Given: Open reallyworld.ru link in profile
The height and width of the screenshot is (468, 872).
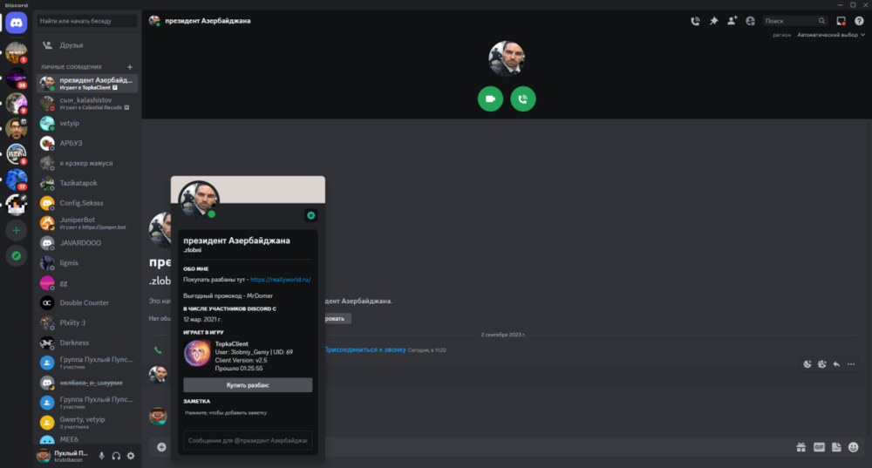Looking at the screenshot, I should pos(280,280).
